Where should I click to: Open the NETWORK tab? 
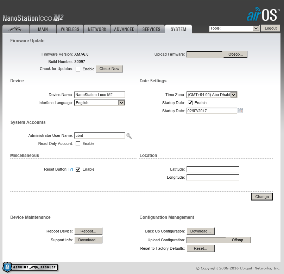97,29
